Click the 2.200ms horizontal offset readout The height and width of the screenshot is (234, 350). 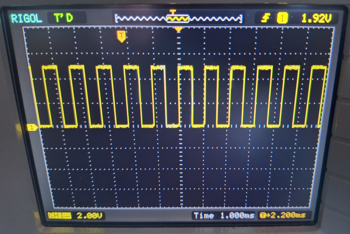click(283, 215)
